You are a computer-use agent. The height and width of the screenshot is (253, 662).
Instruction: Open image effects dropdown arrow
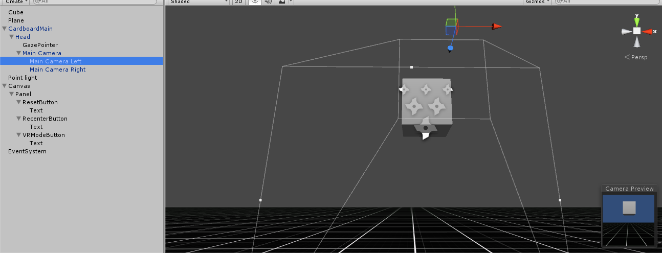pyautogui.click(x=291, y=2)
